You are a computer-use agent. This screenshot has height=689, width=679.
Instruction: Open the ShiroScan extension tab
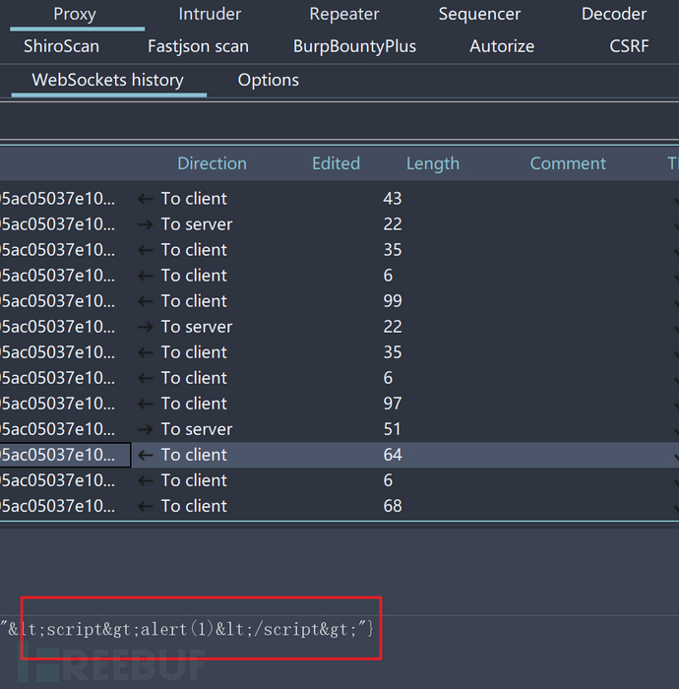(x=61, y=46)
